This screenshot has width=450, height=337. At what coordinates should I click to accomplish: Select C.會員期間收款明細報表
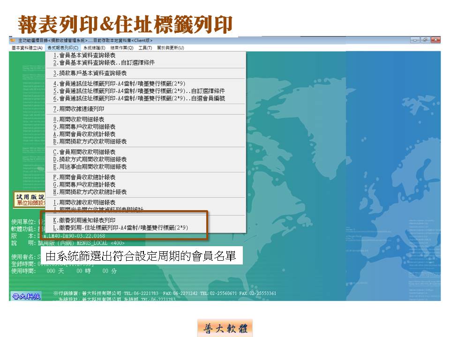coord(145,152)
